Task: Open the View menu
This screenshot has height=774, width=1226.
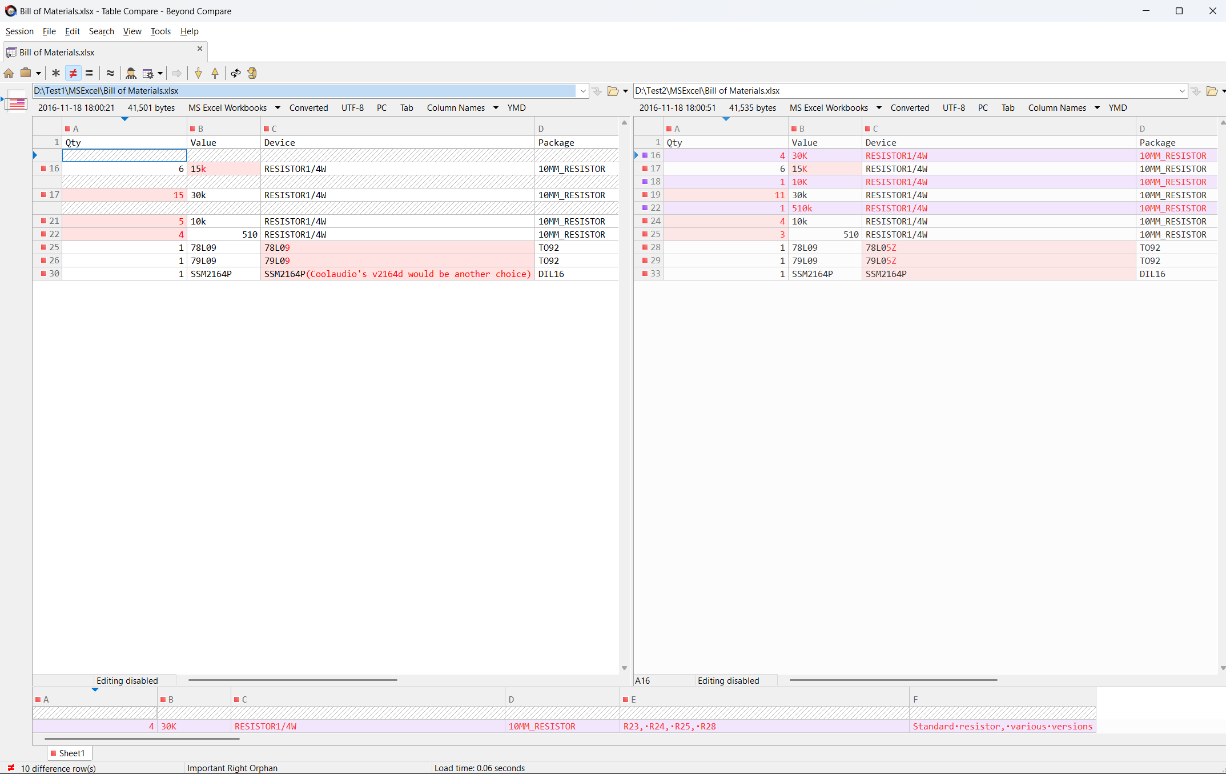Action: click(132, 31)
